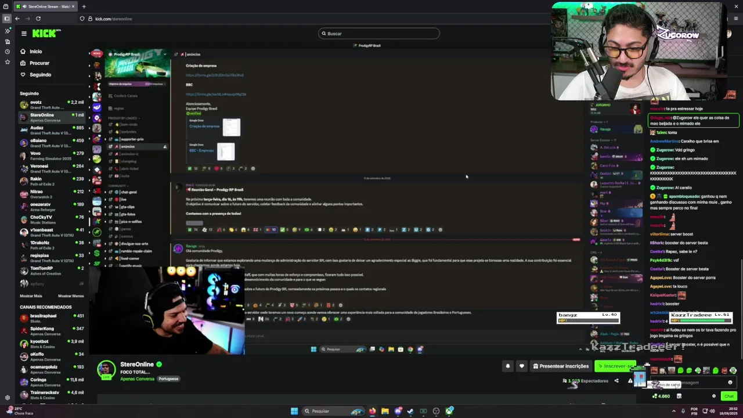Screen dimensions: 743x418
Task: Open ovotz channel in following list
Action: point(52,105)
